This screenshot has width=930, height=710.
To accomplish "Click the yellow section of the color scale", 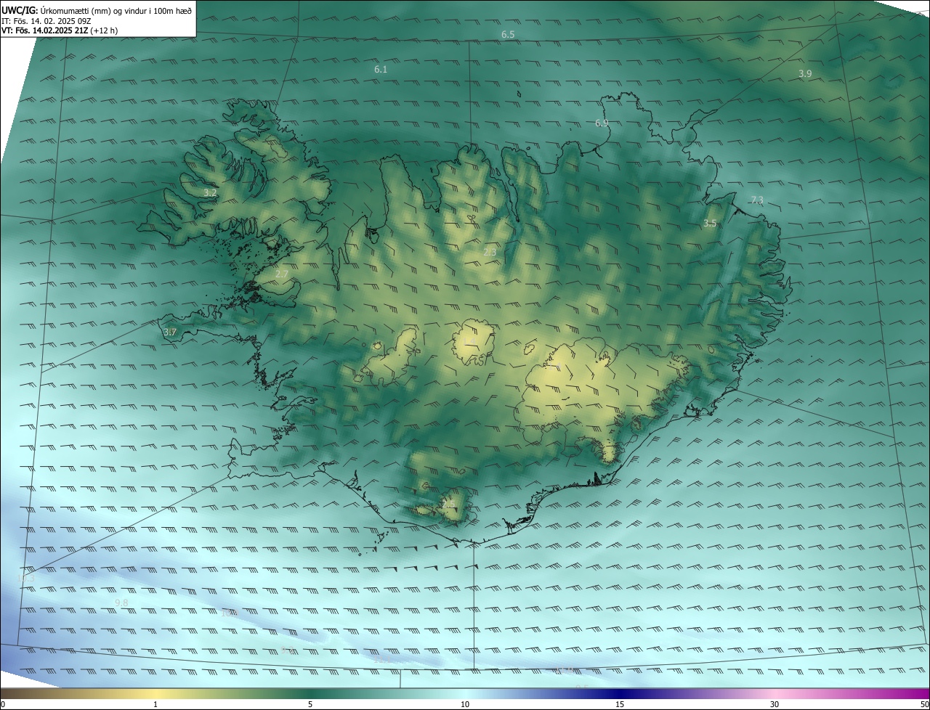I will (155, 693).
